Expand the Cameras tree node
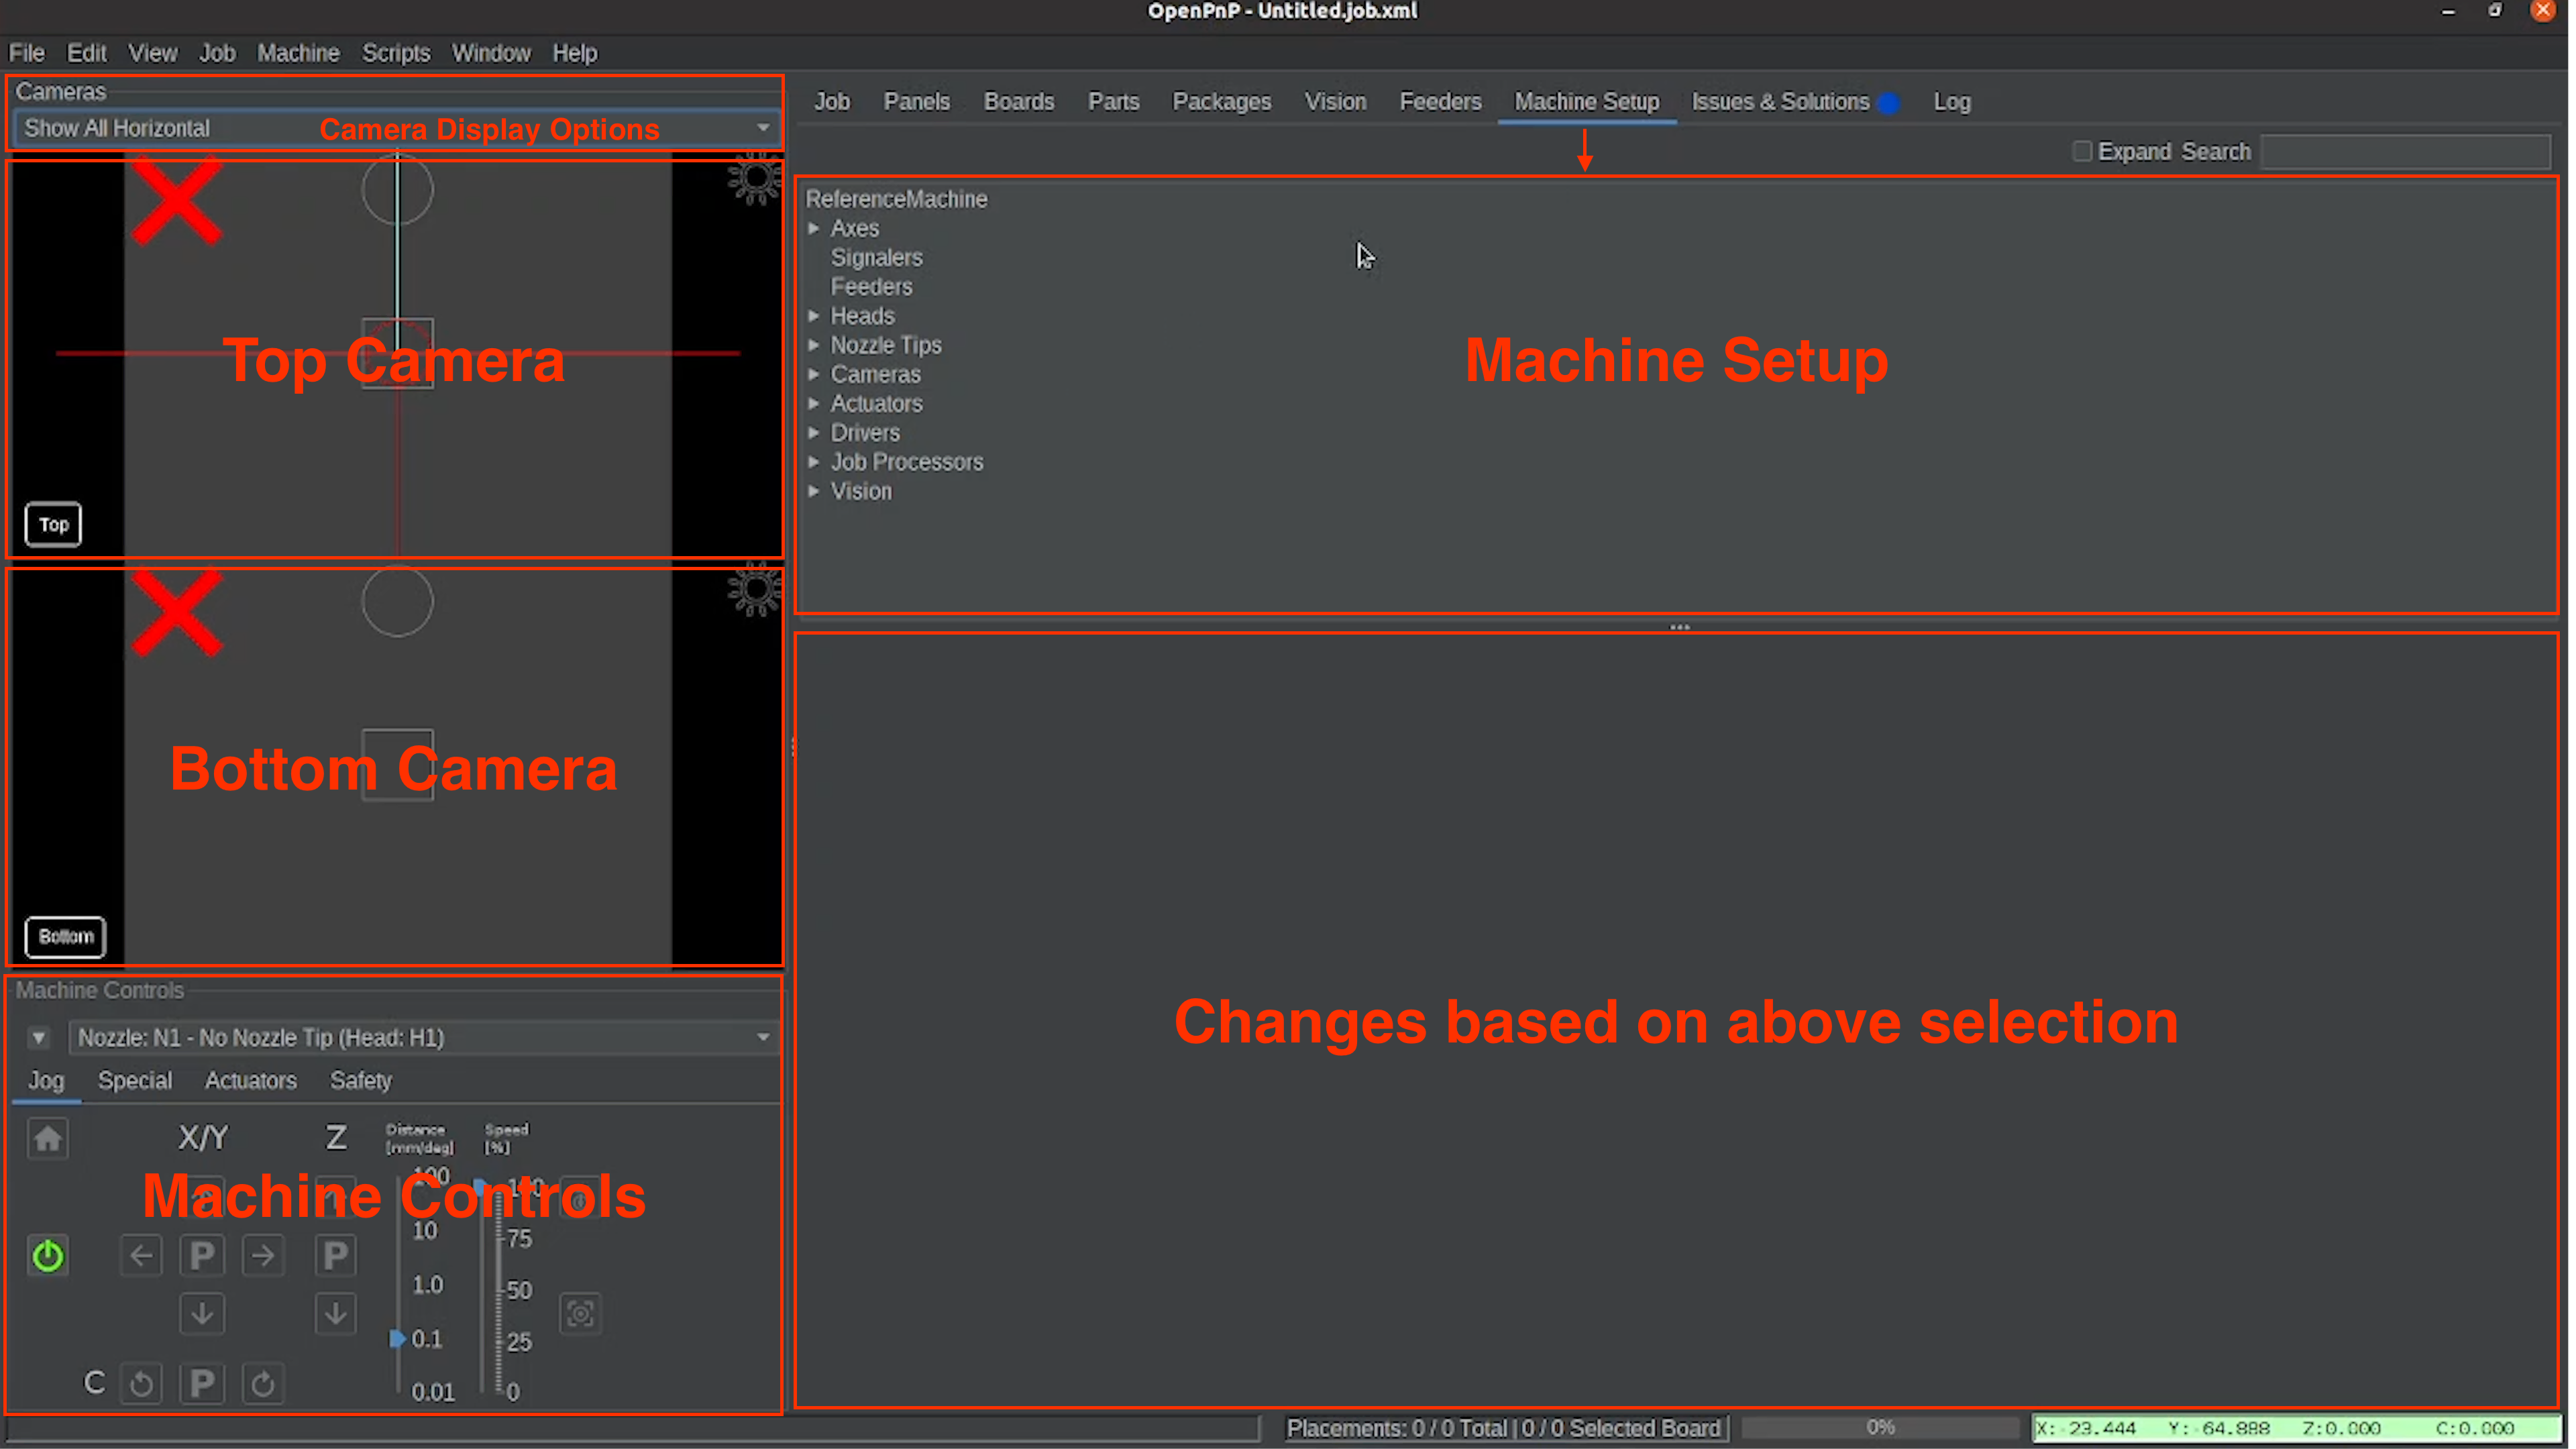The image size is (2576, 1449). coord(814,374)
